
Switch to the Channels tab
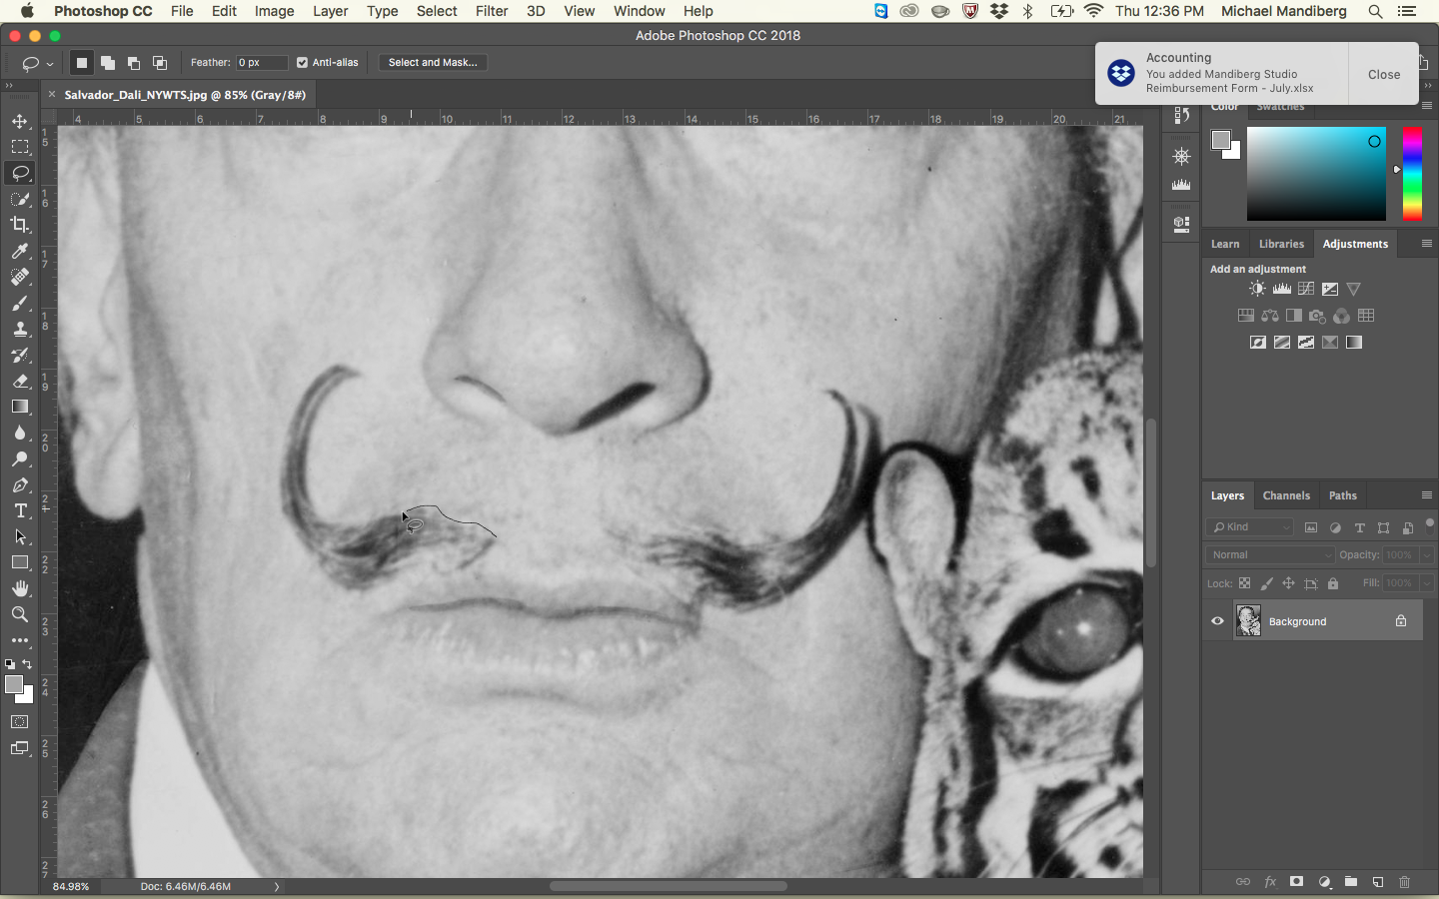pos(1285,495)
